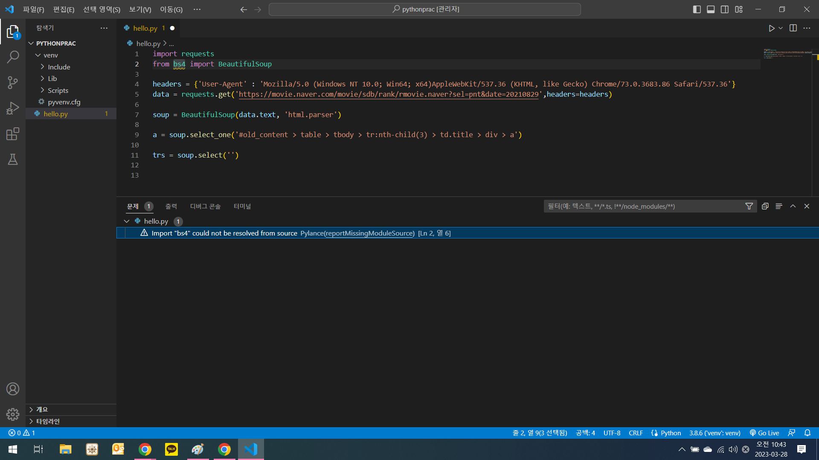Viewport: 819px width, 460px height.
Task: Split the editor to the right
Action: point(793,28)
